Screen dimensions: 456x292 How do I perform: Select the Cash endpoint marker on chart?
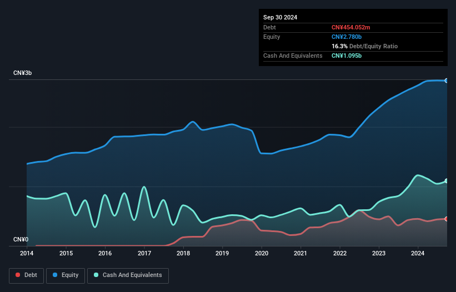point(447,181)
